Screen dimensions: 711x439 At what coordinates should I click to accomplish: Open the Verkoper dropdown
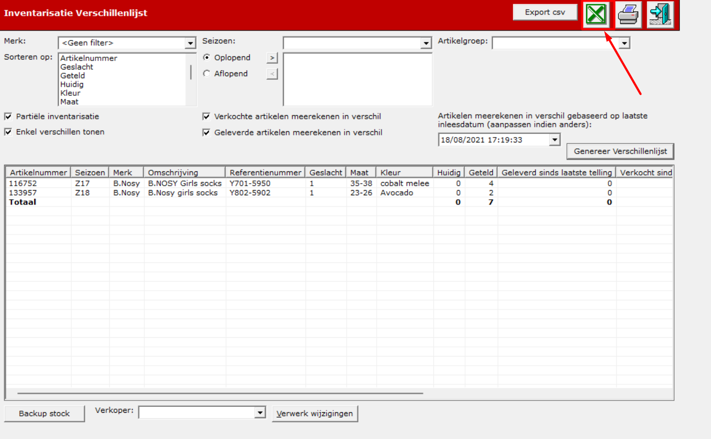[260, 412]
